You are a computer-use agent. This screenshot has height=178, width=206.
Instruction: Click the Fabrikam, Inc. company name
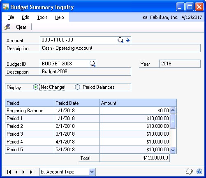tap(164, 17)
